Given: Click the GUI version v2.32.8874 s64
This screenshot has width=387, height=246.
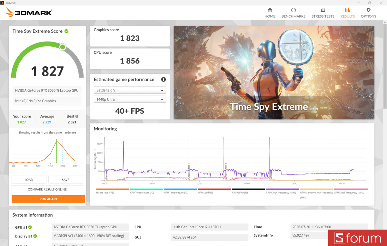Looking at the screenshot, I should [210, 237].
